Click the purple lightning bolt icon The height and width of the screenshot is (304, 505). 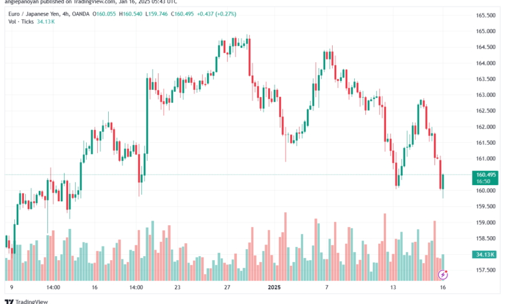443,275
